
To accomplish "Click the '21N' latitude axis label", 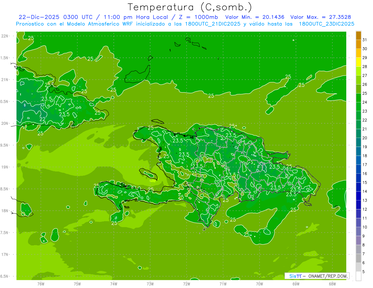I will [x=5, y=80].
